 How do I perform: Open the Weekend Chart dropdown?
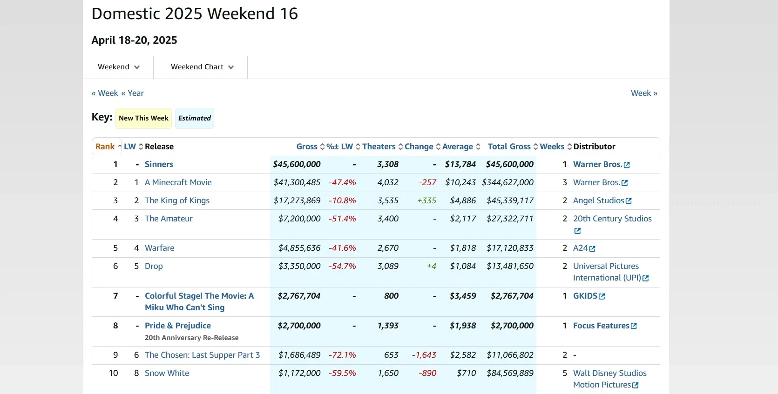(202, 67)
